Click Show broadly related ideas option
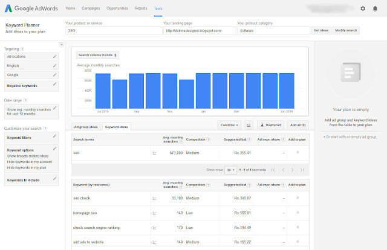Viewport: 387px width, 250px height. (28, 156)
